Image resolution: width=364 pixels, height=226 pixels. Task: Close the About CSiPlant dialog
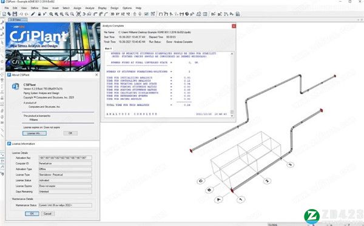96,75
